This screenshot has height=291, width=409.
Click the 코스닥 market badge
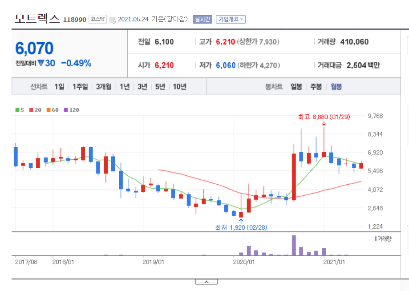pyautogui.click(x=97, y=19)
